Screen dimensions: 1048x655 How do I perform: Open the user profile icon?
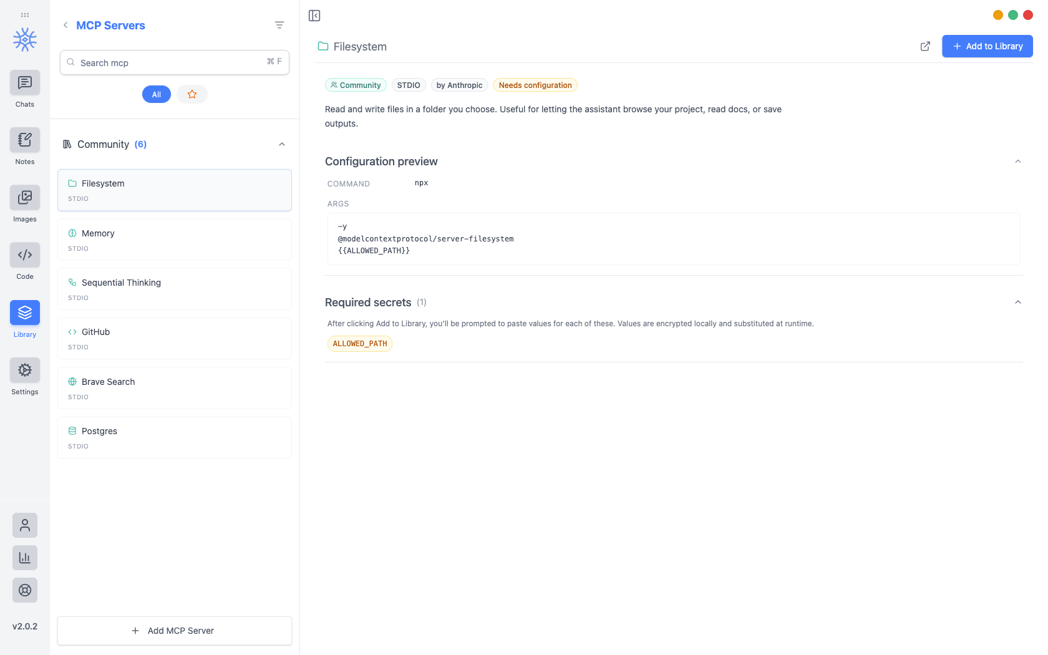click(x=25, y=525)
